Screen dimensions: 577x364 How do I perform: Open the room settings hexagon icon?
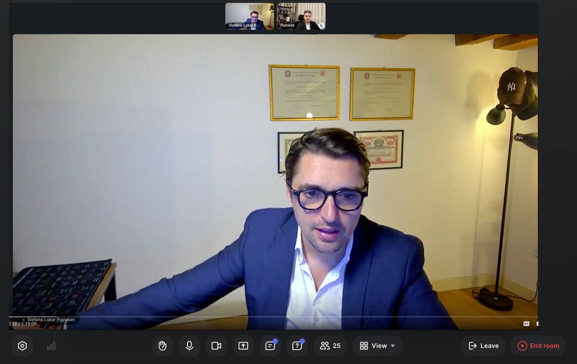click(22, 346)
